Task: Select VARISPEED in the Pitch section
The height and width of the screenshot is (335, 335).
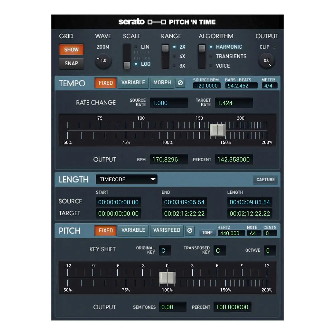Action: coord(167,230)
